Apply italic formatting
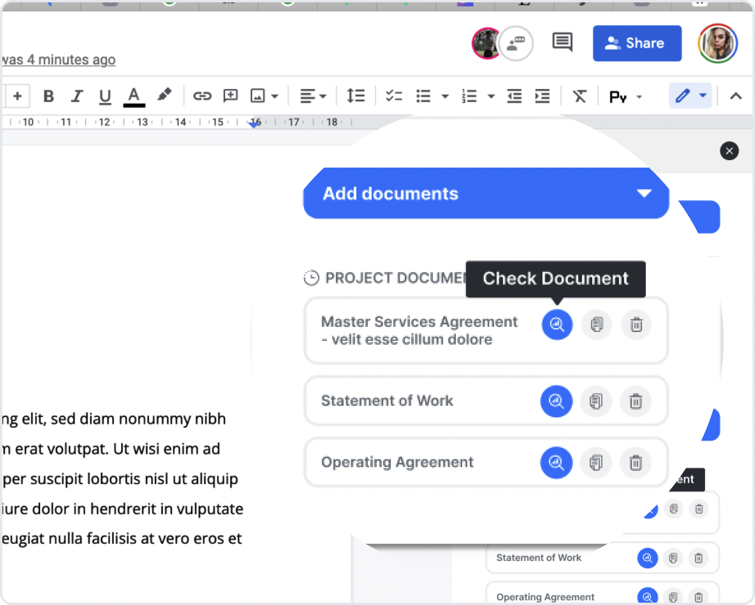Viewport: 755px width, 605px height. pyautogui.click(x=77, y=96)
